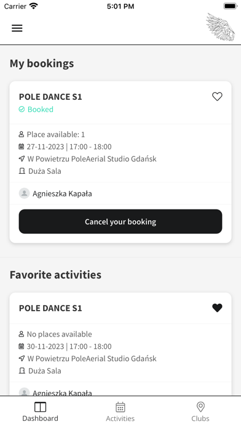Image resolution: width=241 pixels, height=429 pixels.
Task: Open the Clubs tab
Action: click(200, 412)
